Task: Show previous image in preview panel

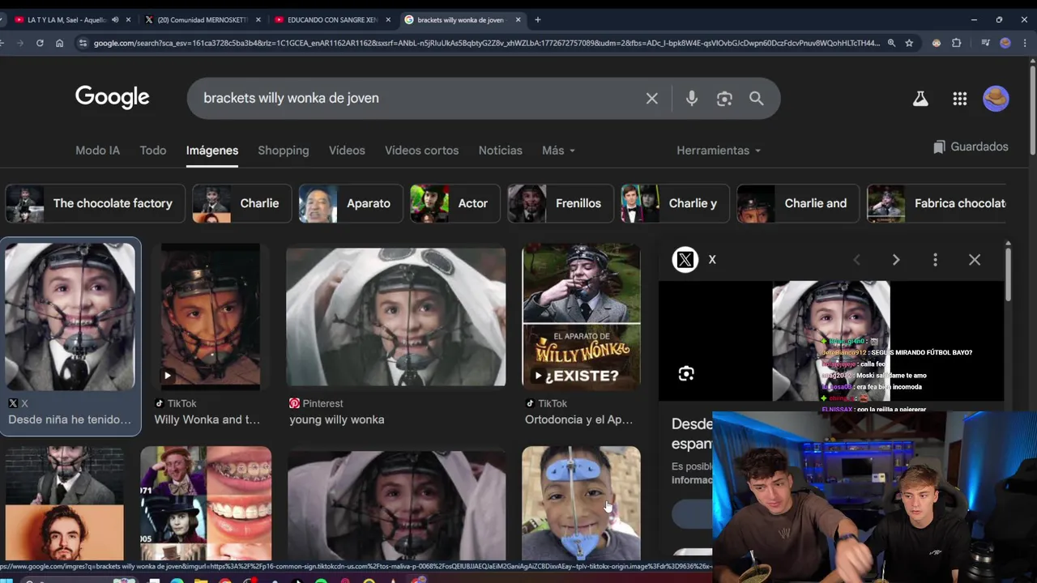Action: [856, 260]
